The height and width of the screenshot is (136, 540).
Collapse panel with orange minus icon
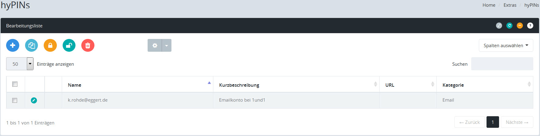pyautogui.click(x=520, y=26)
